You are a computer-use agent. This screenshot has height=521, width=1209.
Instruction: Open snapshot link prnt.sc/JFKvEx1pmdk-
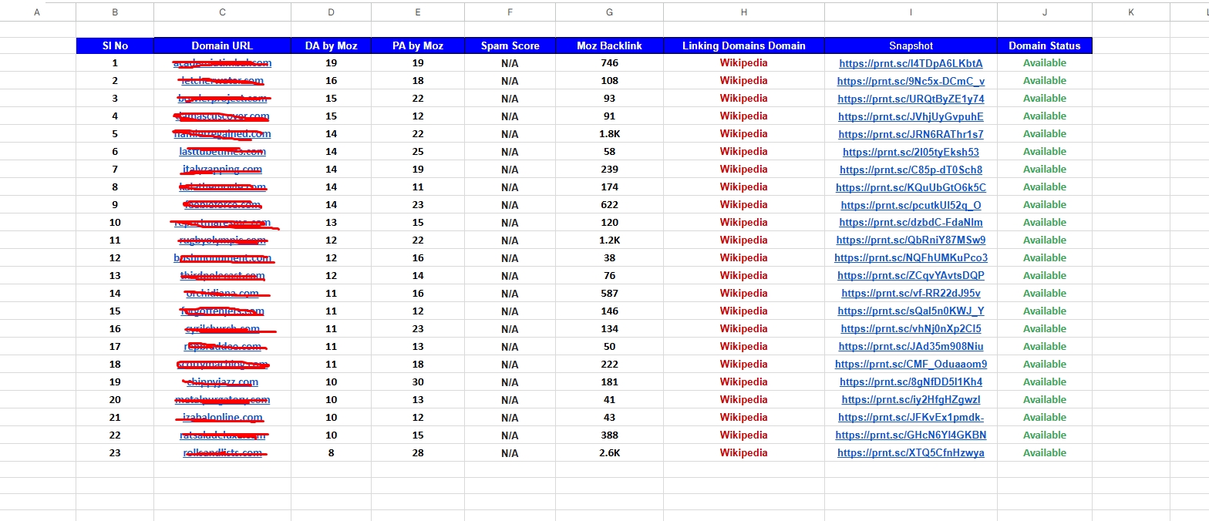click(x=911, y=417)
